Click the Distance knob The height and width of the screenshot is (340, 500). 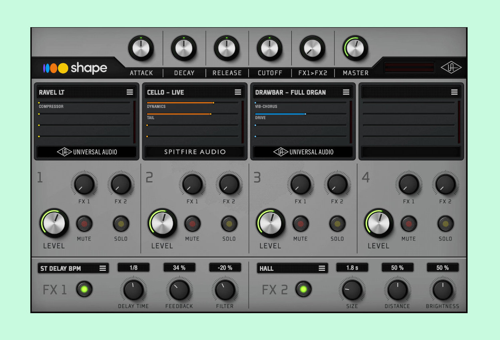click(x=397, y=290)
